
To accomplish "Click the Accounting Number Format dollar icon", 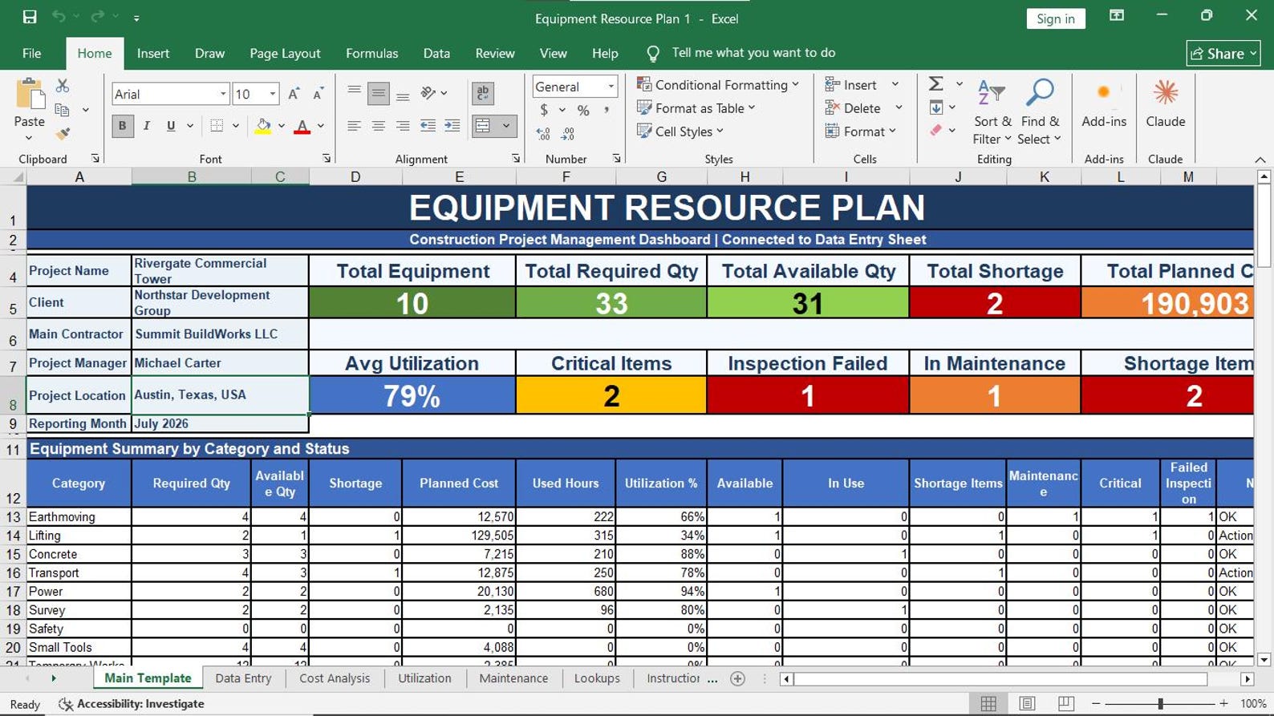I will (544, 110).
